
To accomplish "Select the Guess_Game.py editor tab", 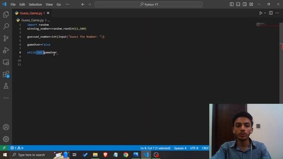I will coord(32,13).
